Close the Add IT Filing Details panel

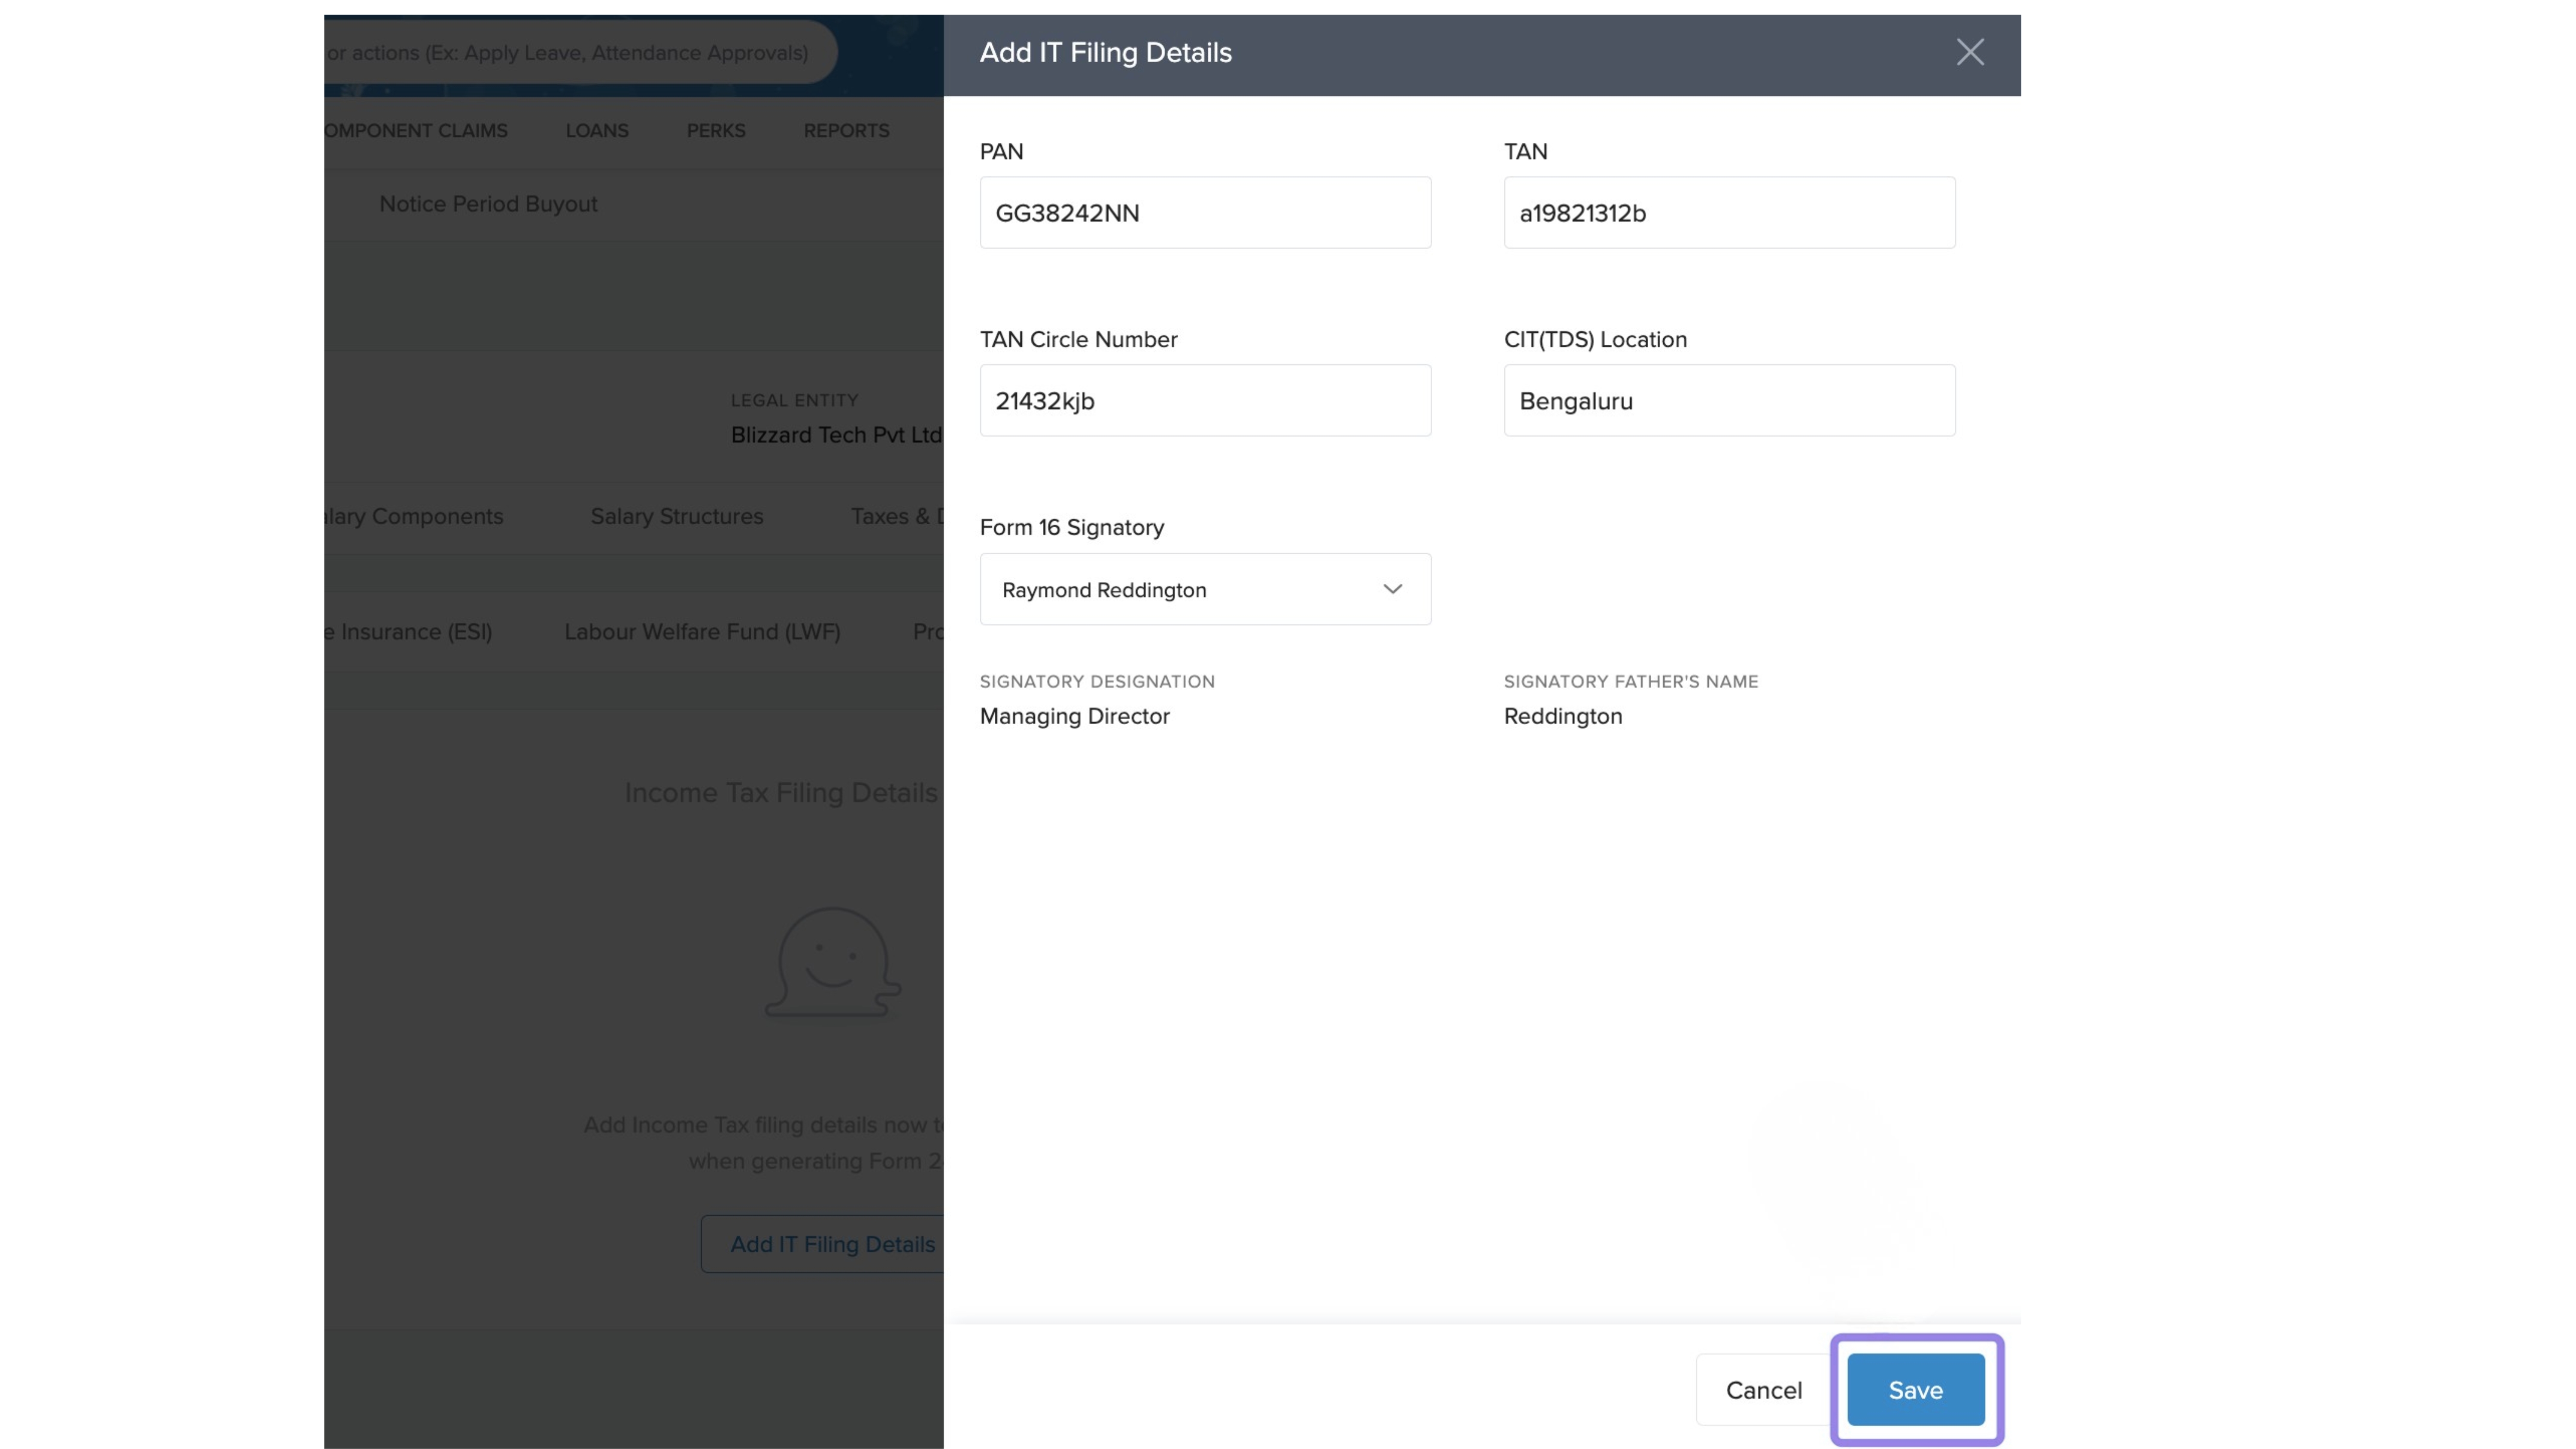point(1969,52)
